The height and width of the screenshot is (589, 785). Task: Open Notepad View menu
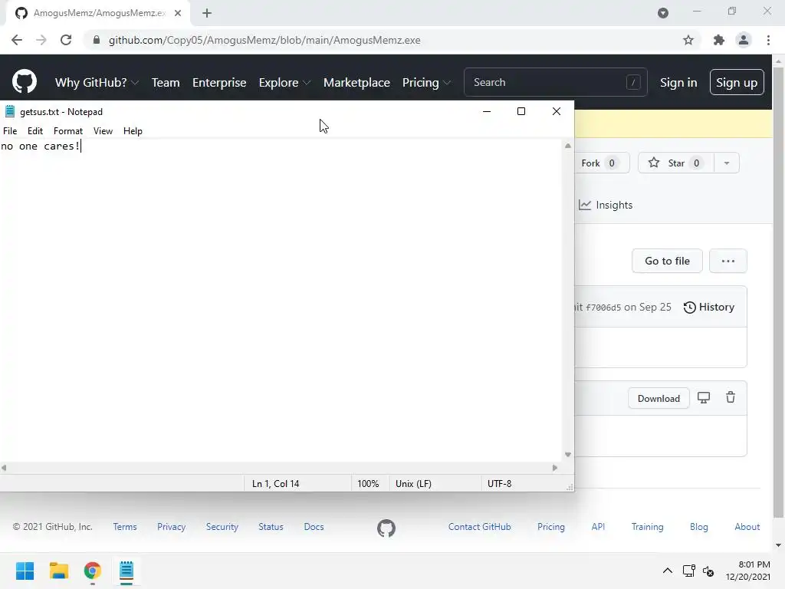pyautogui.click(x=103, y=130)
